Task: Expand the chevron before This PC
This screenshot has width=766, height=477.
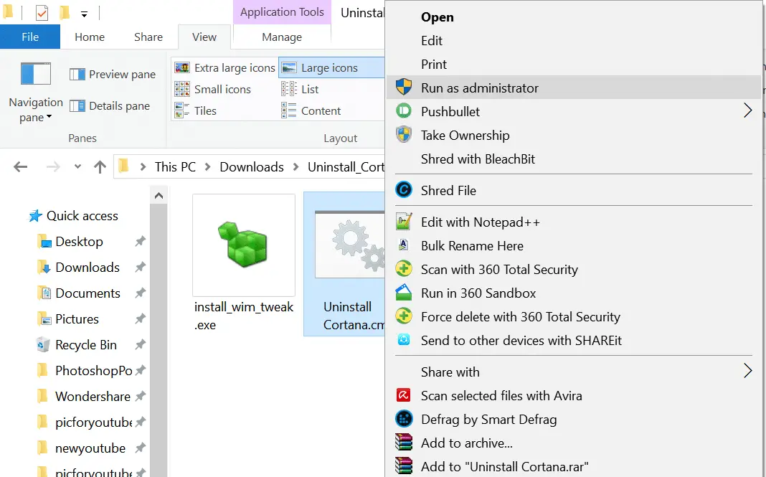Action: [x=143, y=167]
